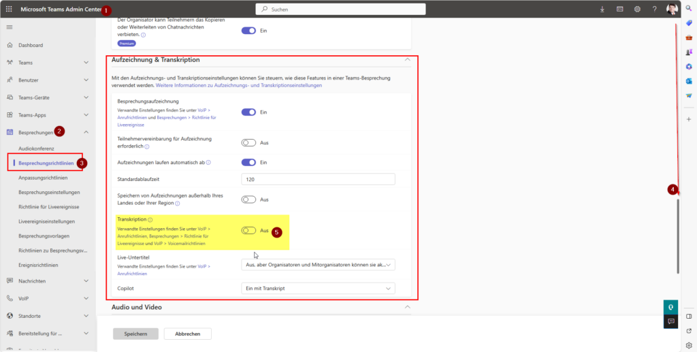Open Liveereigniseinstellungen page
This screenshot has height=352, width=697.
(x=48, y=221)
